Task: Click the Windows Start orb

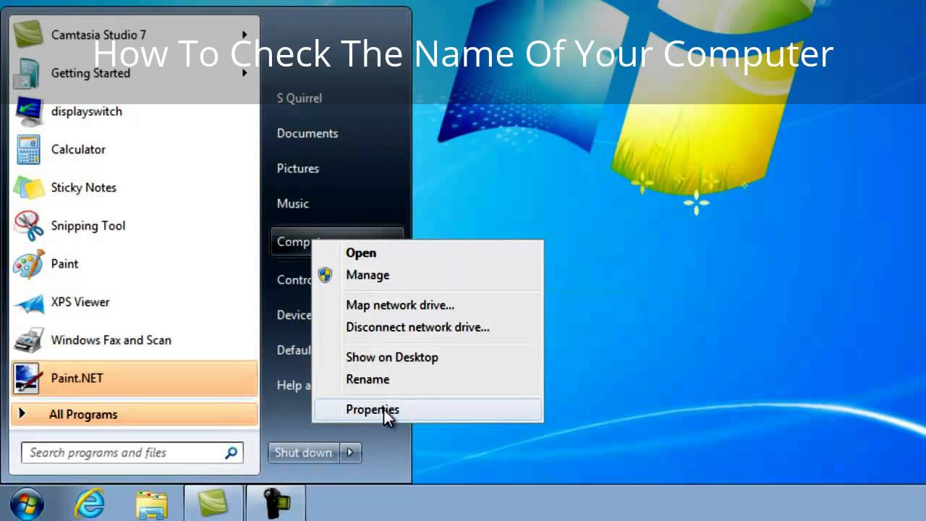Action: tap(27, 504)
